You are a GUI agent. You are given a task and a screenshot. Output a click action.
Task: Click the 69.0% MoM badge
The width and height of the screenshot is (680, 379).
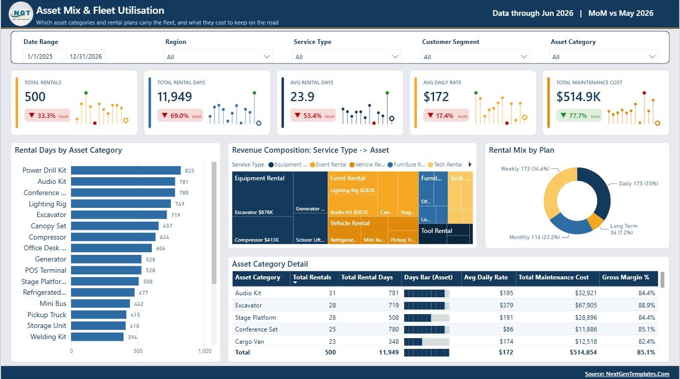tap(180, 115)
